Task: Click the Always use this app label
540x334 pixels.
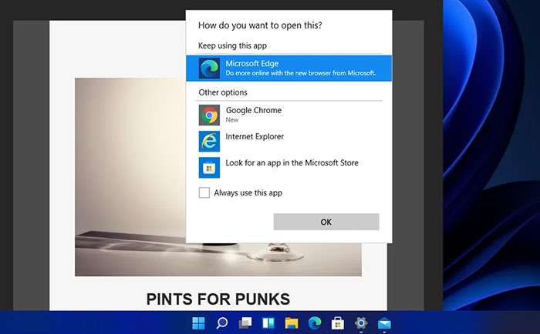Action: click(248, 192)
